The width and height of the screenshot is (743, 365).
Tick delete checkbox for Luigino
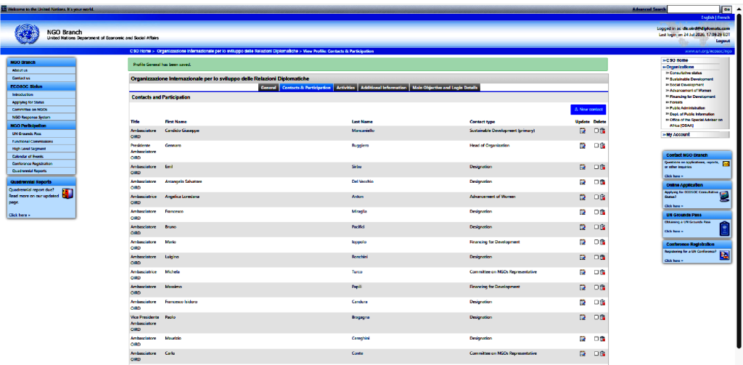pyautogui.click(x=596, y=258)
